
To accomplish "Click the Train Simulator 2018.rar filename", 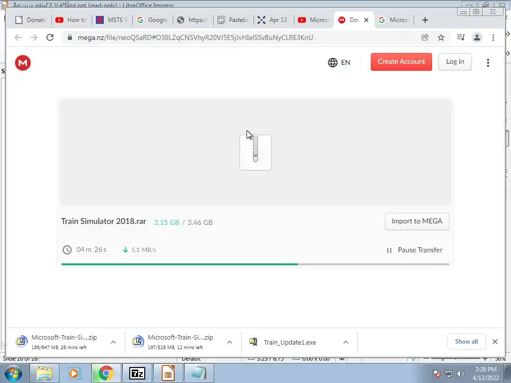I will (x=104, y=221).
